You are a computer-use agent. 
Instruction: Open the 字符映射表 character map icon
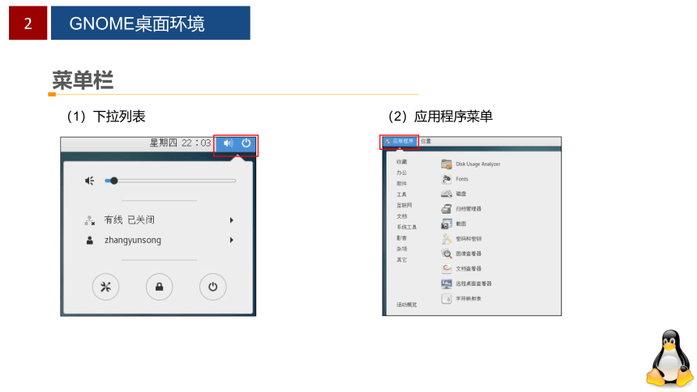(447, 299)
